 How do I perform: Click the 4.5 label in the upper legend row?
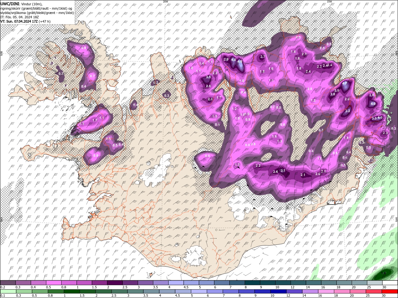tap(186, 287)
